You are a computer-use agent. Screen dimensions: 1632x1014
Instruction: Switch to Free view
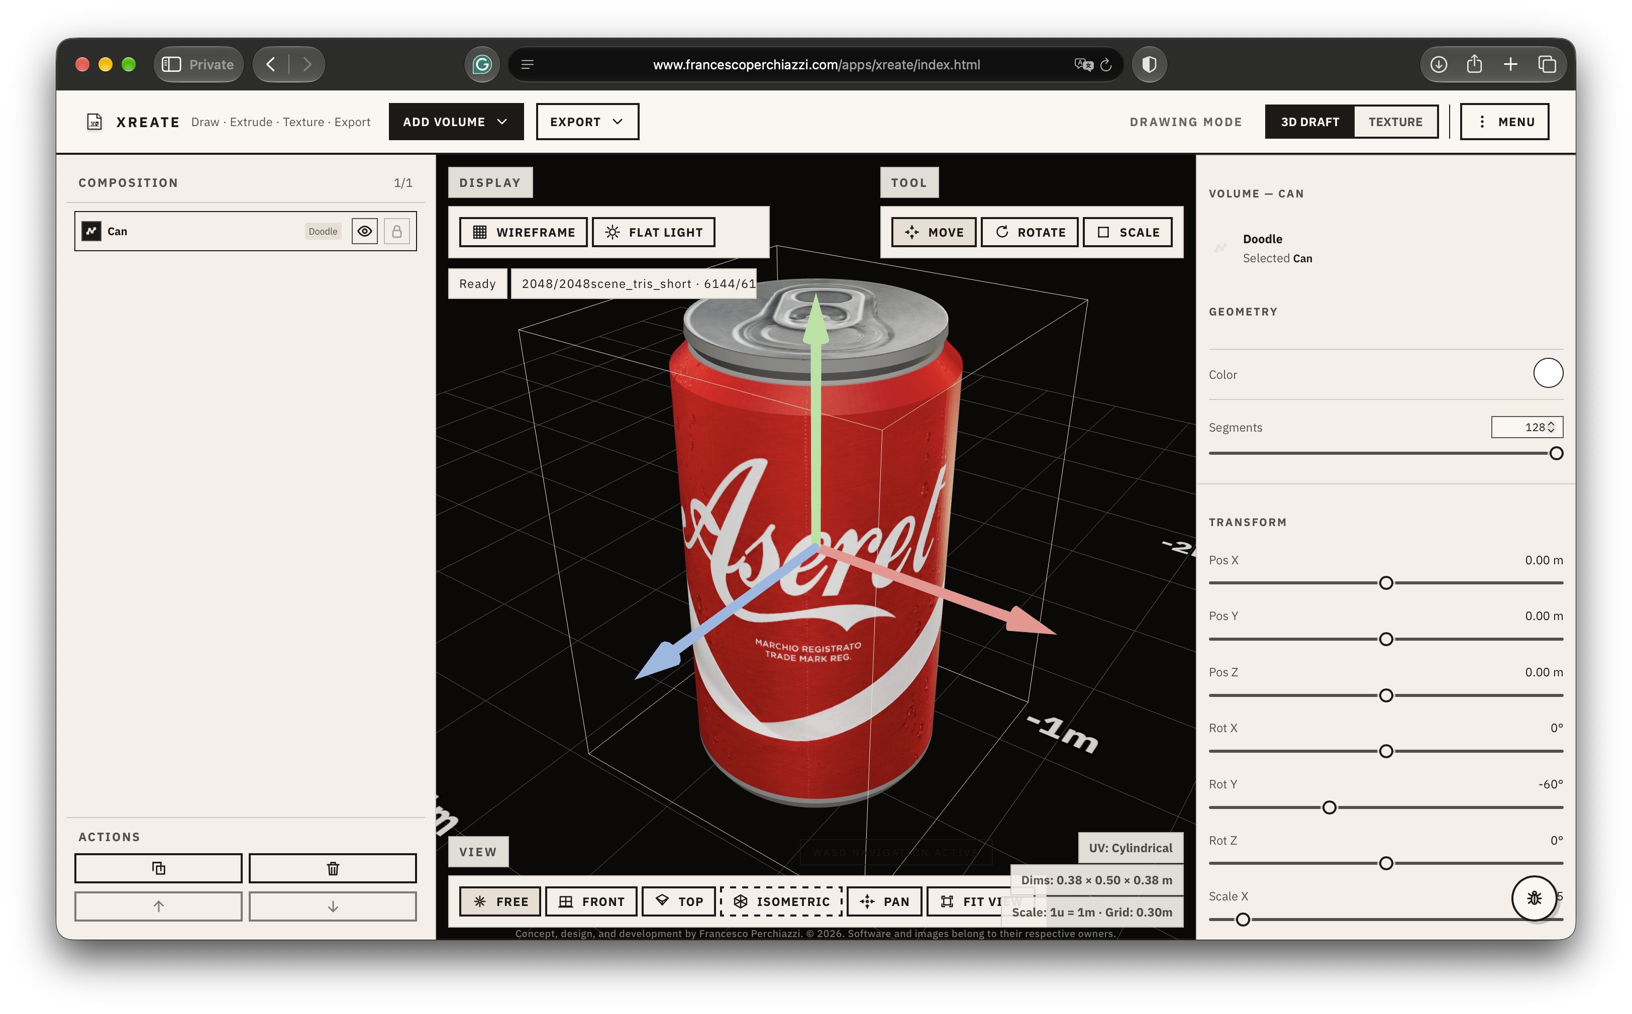pyautogui.click(x=500, y=901)
